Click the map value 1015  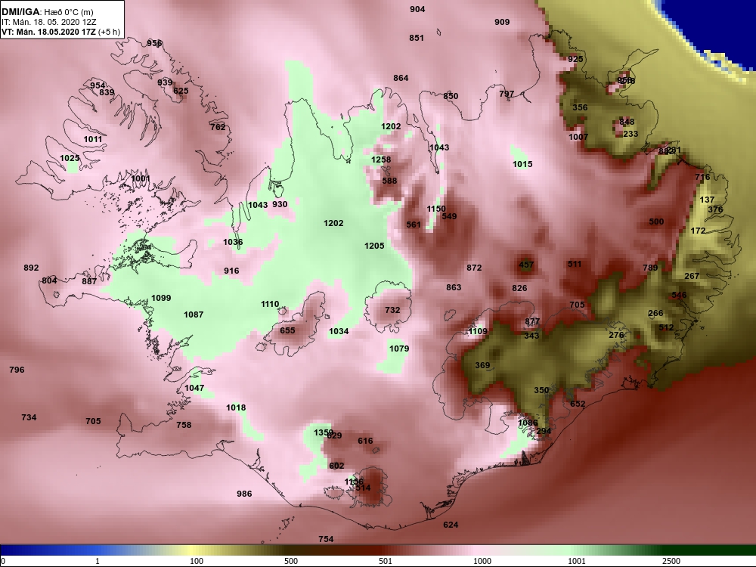522,164
